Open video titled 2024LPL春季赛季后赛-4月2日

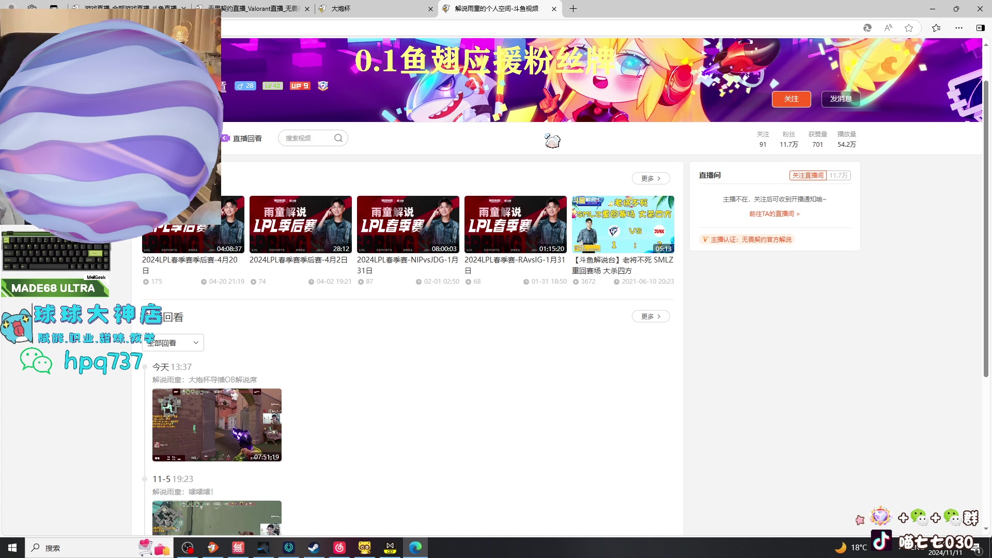click(x=299, y=260)
